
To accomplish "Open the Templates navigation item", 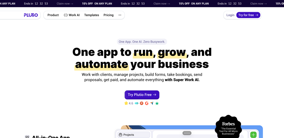I will [92, 15].
